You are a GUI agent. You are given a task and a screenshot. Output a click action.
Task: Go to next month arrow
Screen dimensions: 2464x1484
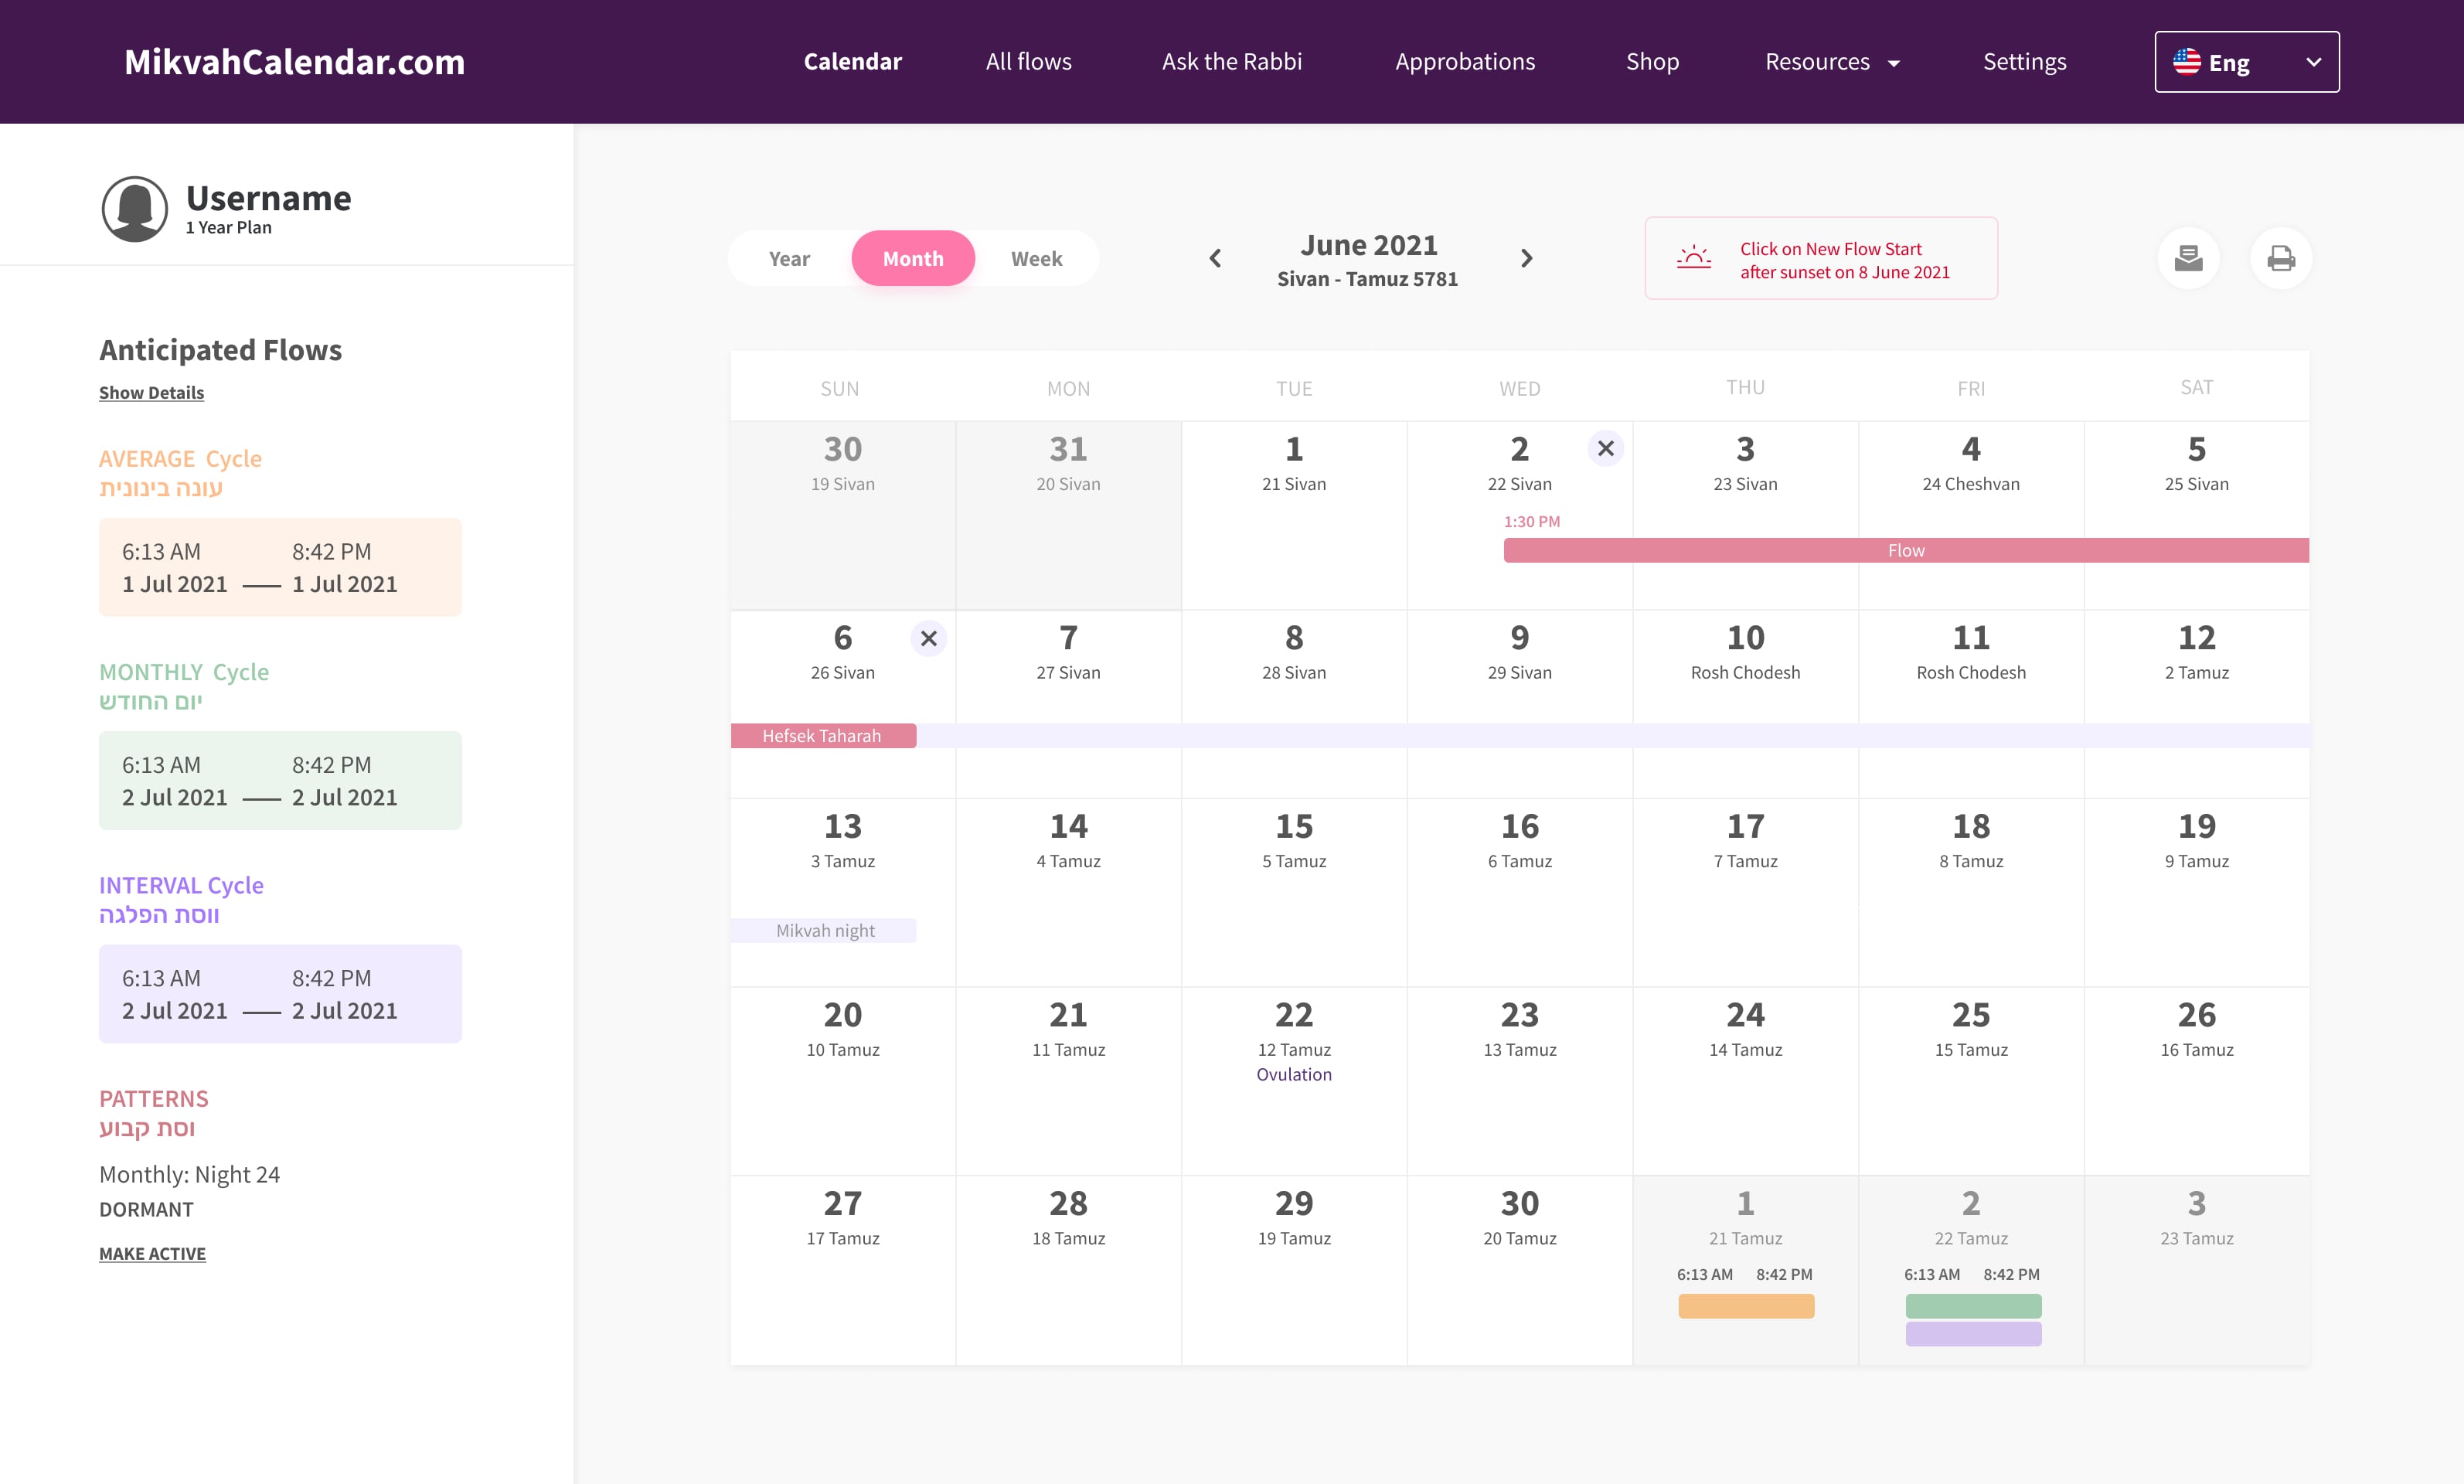1526,258
